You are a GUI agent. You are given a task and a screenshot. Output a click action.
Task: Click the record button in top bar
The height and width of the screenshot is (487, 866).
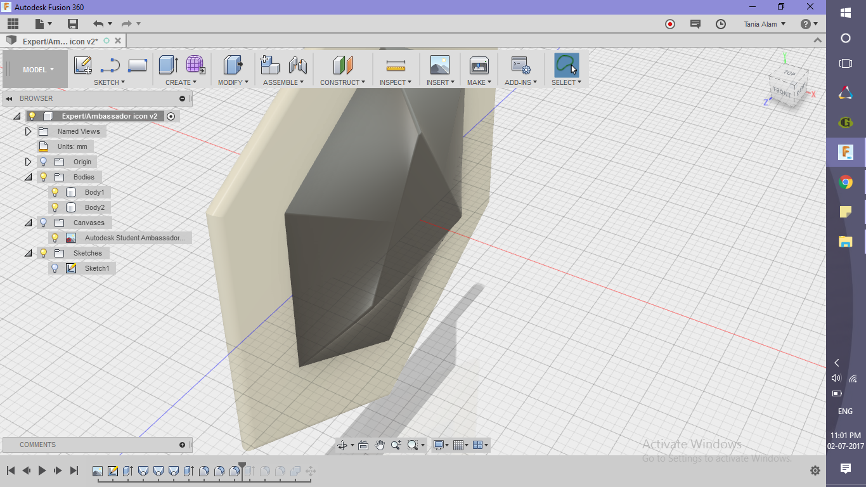(670, 24)
